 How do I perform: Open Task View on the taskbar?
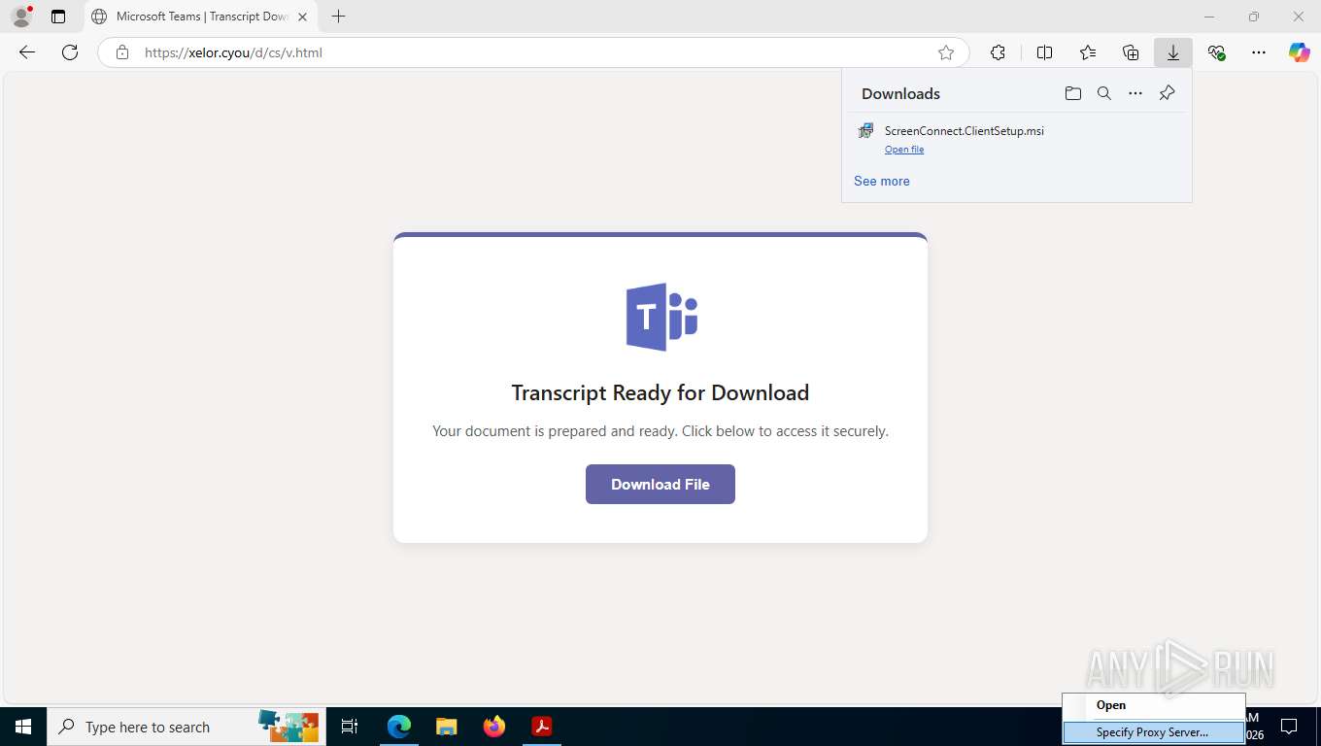tap(351, 727)
